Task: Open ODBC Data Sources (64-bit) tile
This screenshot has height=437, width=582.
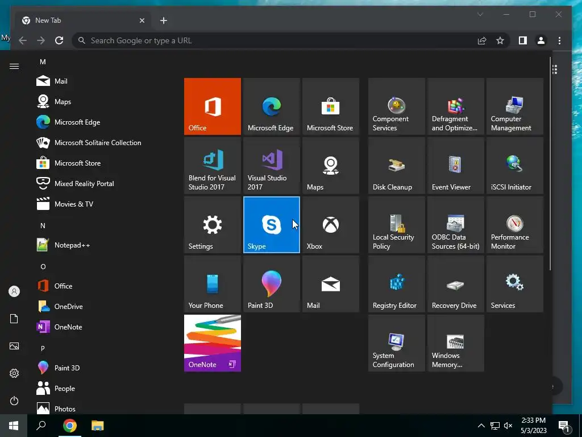Action: 455,225
